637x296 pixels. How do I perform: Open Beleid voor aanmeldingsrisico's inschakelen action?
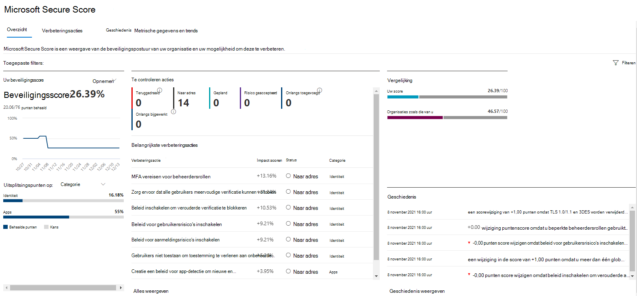[x=176, y=240]
